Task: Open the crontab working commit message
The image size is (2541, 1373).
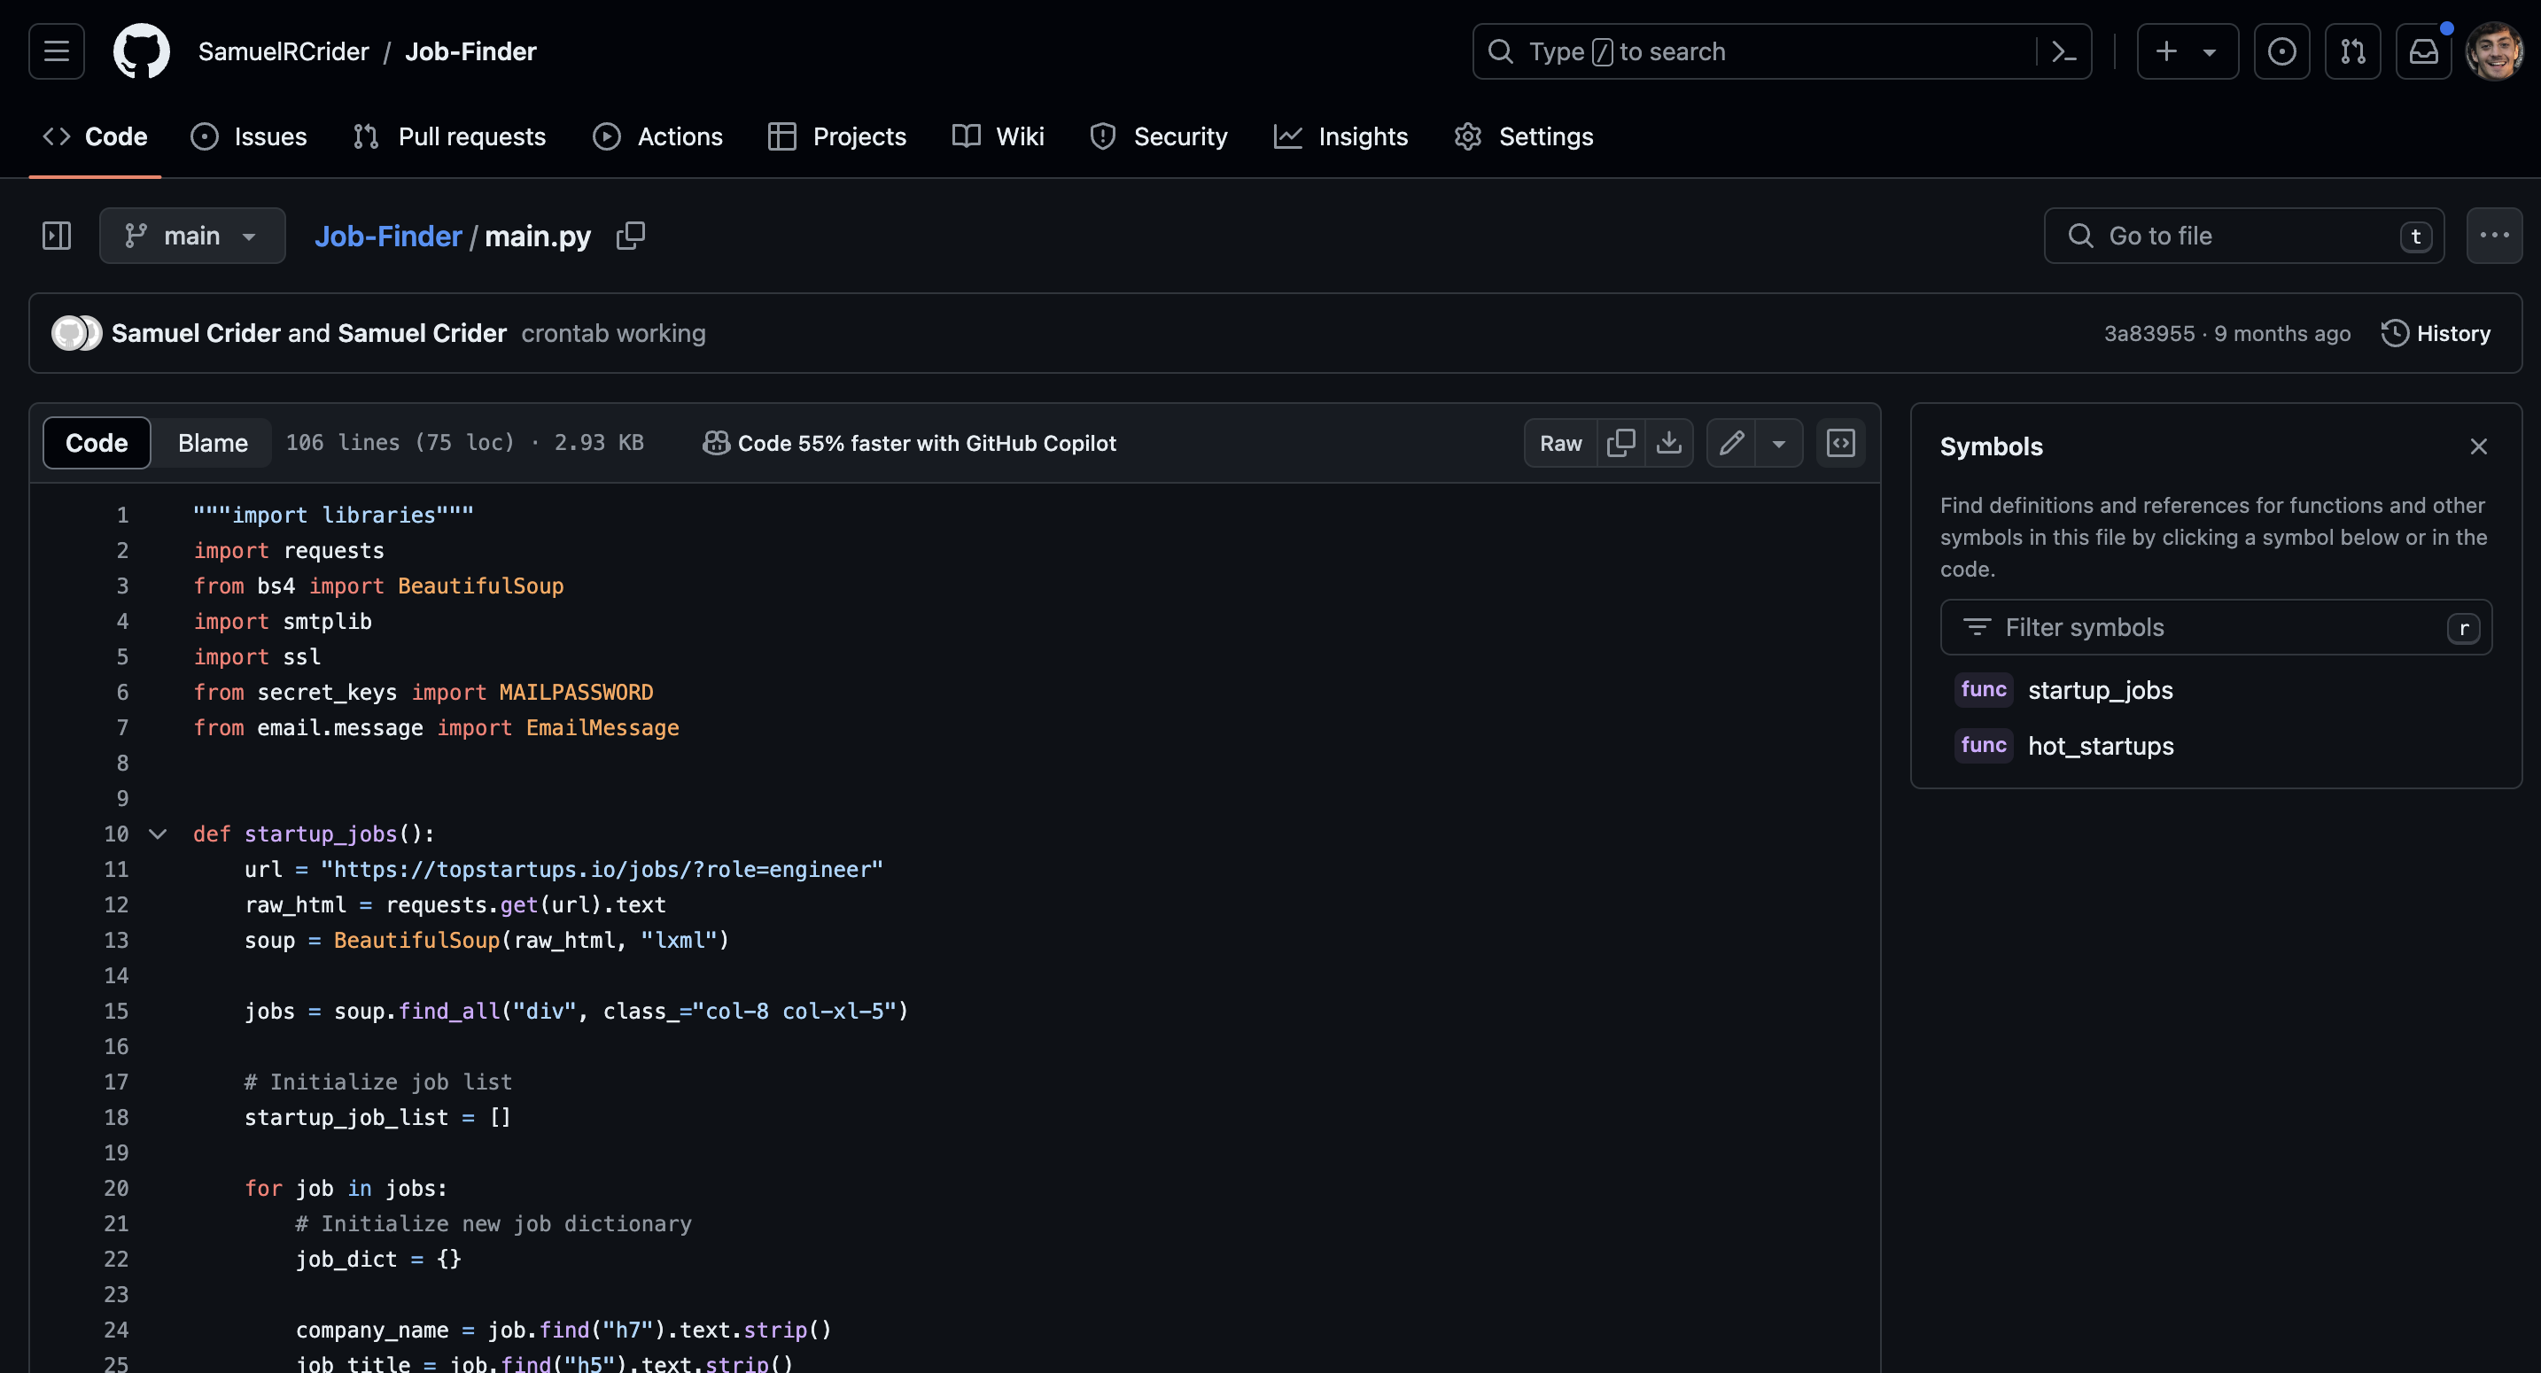Action: (x=614, y=333)
